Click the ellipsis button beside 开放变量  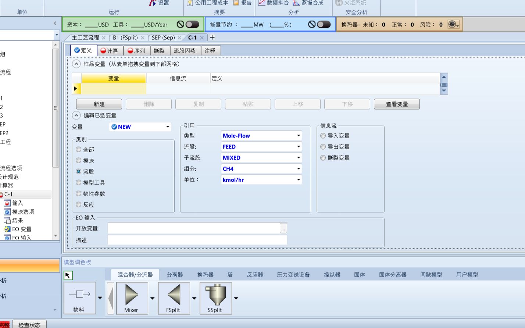283,228
